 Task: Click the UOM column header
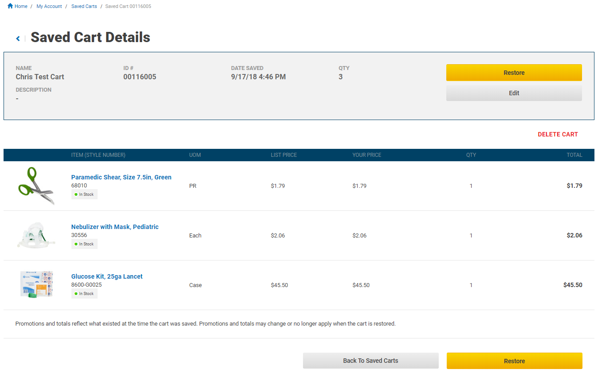click(x=195, y=155)
